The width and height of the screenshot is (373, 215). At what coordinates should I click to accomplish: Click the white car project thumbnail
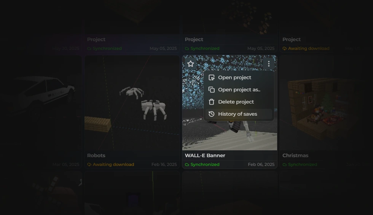(41, 103)
